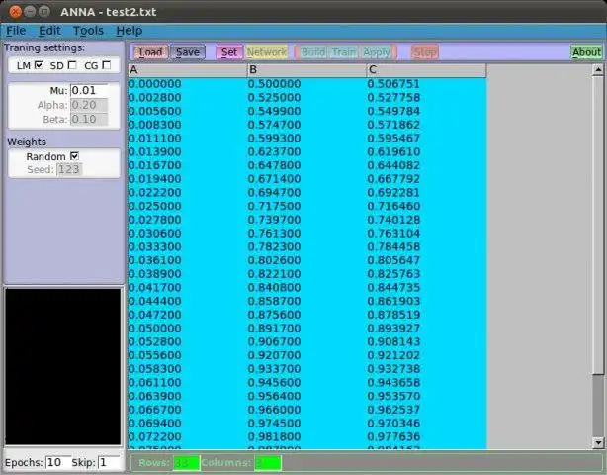Screen dimensions: 607x475
Task: Select cell 0.044400
Action: (155, 301)
